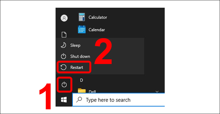Click the crescent moon Sleep icon
This screenshot has height=114, width=220.
coord(64,45)
